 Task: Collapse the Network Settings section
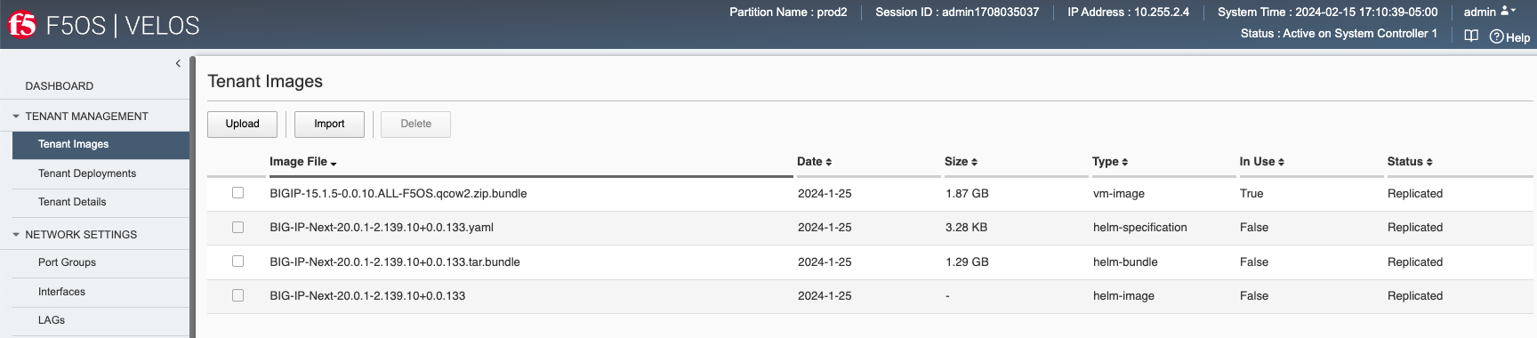coord(16,235)
